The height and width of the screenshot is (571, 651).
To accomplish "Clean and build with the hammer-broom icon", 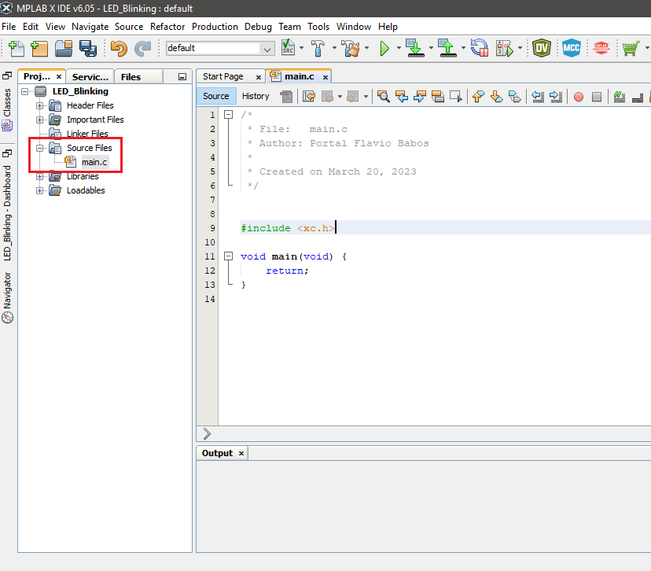I will (x=351, y=48).
